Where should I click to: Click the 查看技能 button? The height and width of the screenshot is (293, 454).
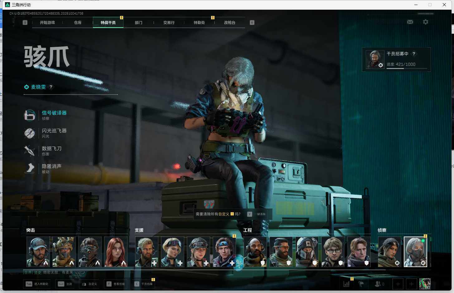(115, 284)
